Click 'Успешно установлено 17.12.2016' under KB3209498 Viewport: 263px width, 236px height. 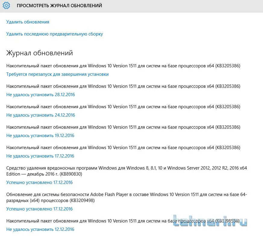39,209
